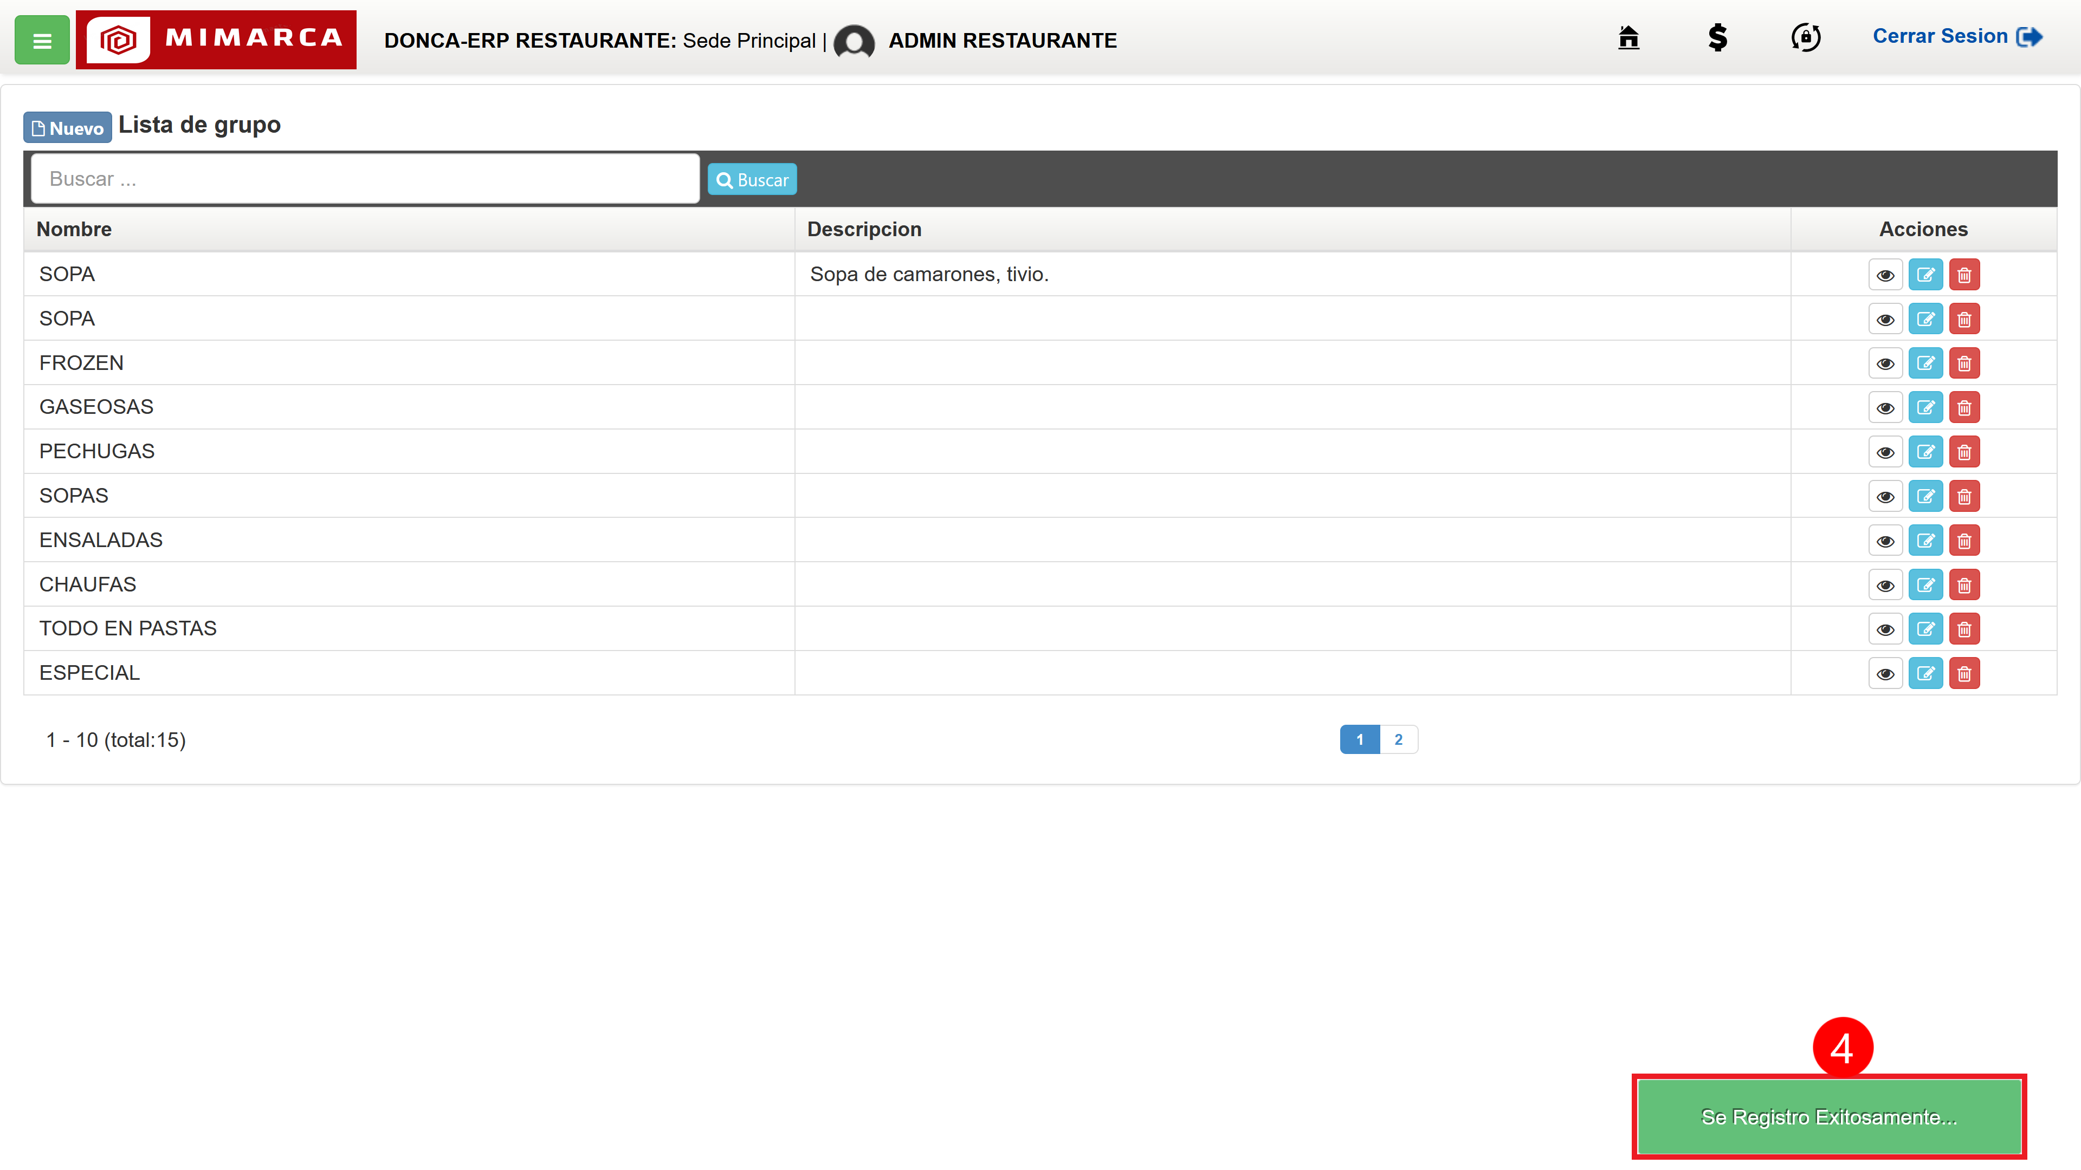
Task: Delete the GASEOSAS group
Action: click(x=1964, y=408)
